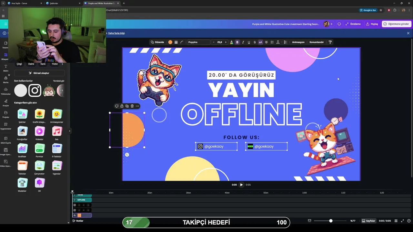Toggle strikethrough formatting
Image resolution: width=413 pixels, height=232 pixels.
[255, 42]
